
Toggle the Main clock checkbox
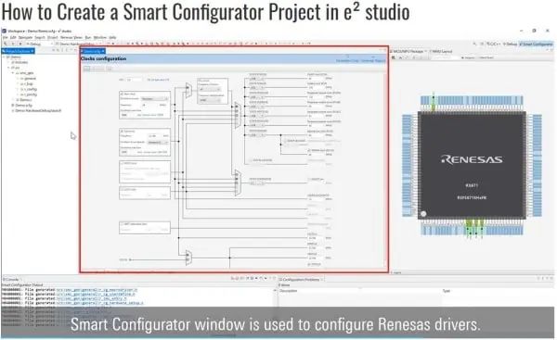122,94
